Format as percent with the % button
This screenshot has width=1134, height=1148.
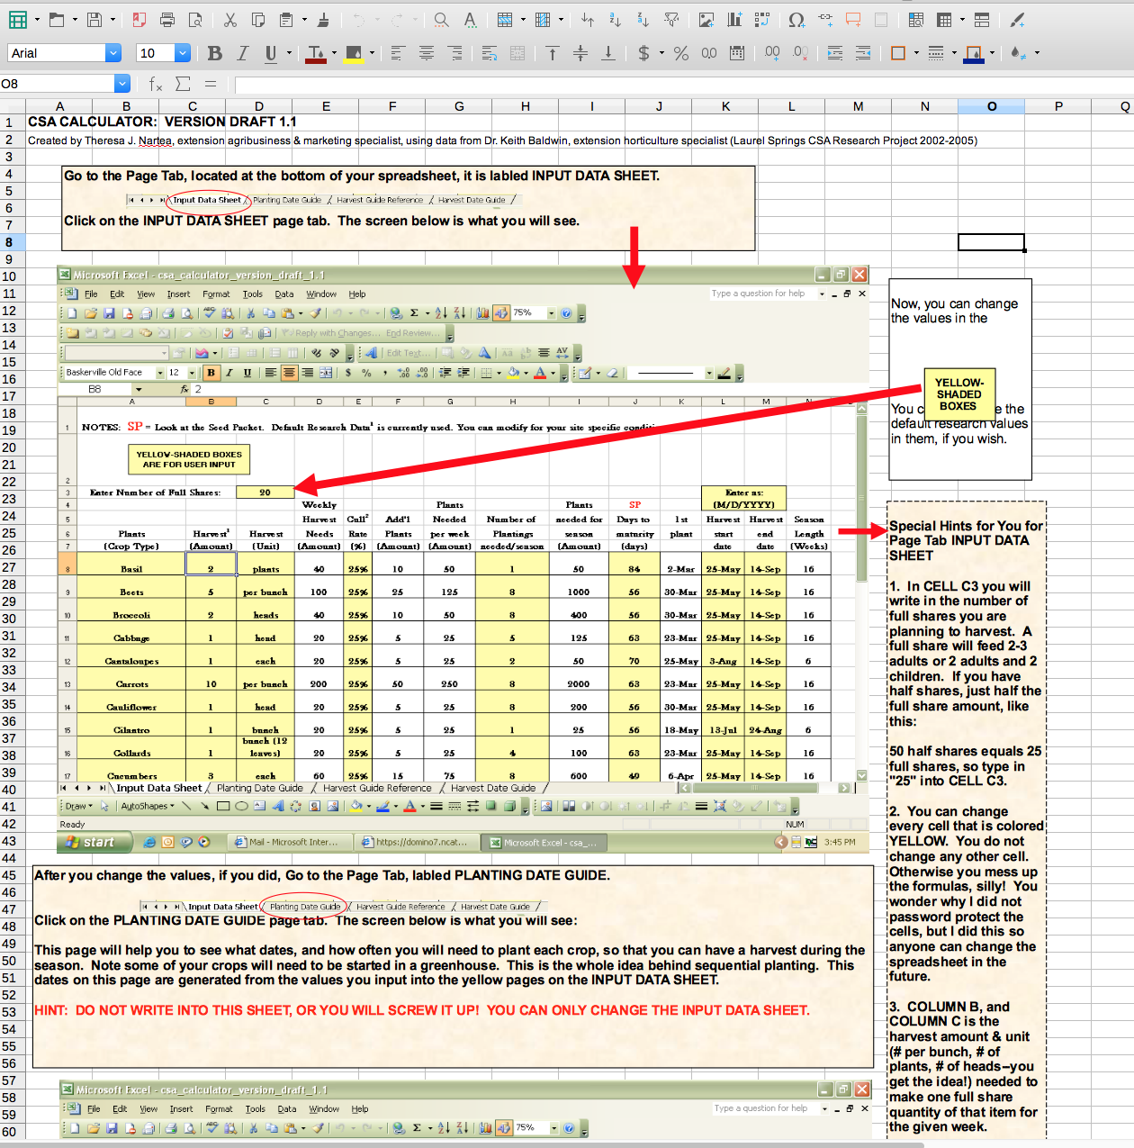pyautogui.click(x=681, y=54)
